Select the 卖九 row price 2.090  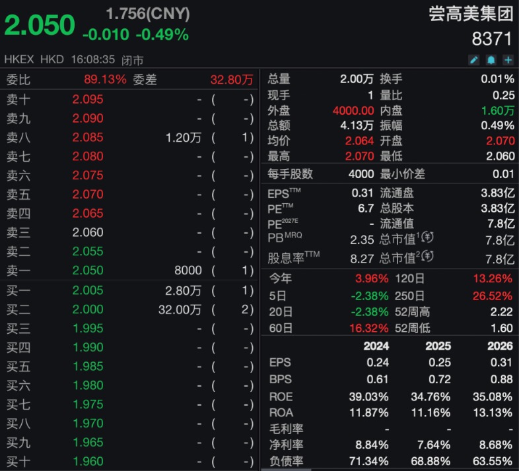click(x=88, y=118)
